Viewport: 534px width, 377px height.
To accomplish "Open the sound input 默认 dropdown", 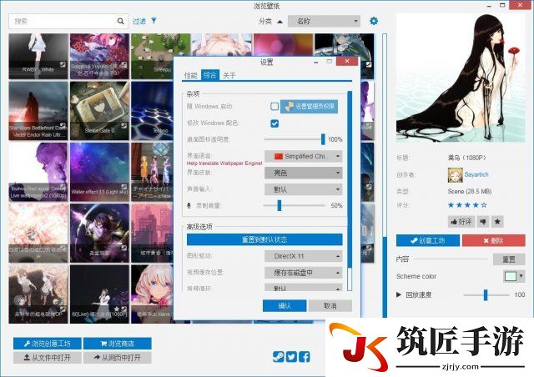I will coord(304,189).
